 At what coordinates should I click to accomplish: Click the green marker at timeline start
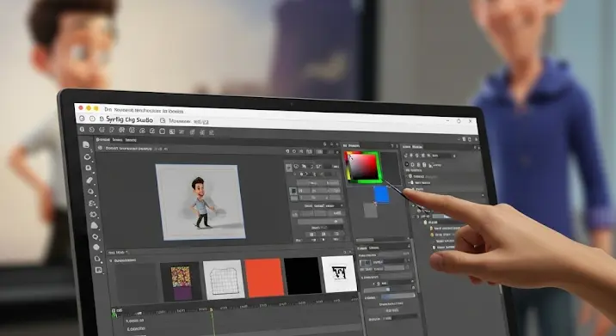point(114,314)
